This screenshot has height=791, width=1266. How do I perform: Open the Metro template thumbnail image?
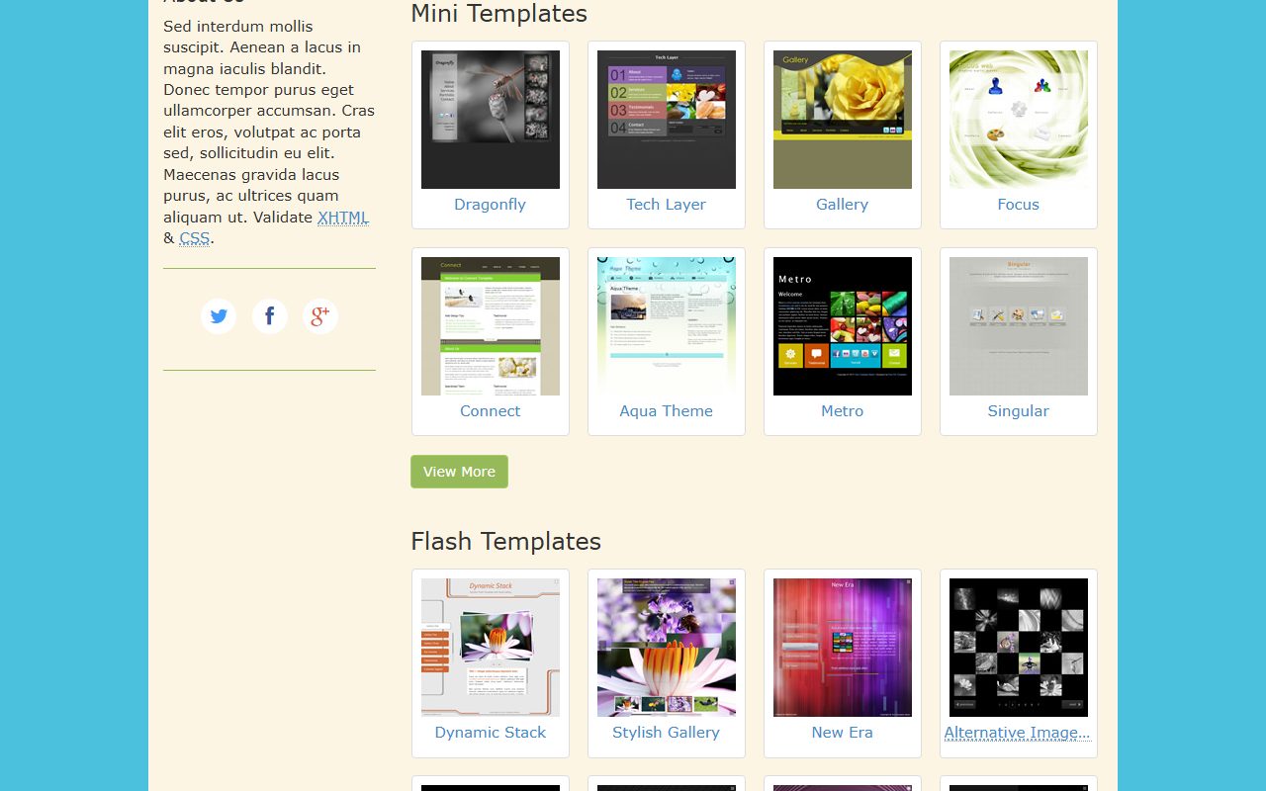(843, 326)
